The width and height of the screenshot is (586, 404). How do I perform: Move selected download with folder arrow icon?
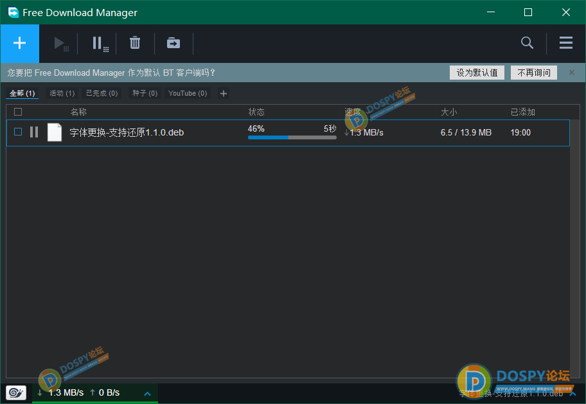[x=173, y=43]
